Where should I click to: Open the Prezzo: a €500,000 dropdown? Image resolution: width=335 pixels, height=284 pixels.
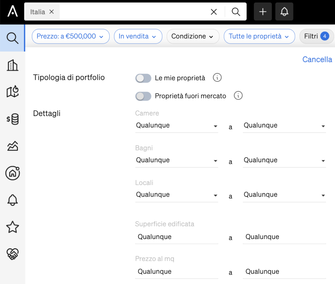71,36
